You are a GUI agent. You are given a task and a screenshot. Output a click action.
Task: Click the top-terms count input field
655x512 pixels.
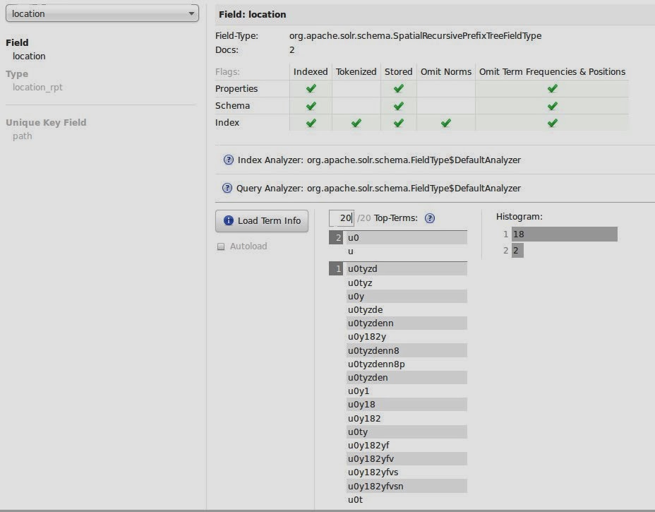click(342, 218)
